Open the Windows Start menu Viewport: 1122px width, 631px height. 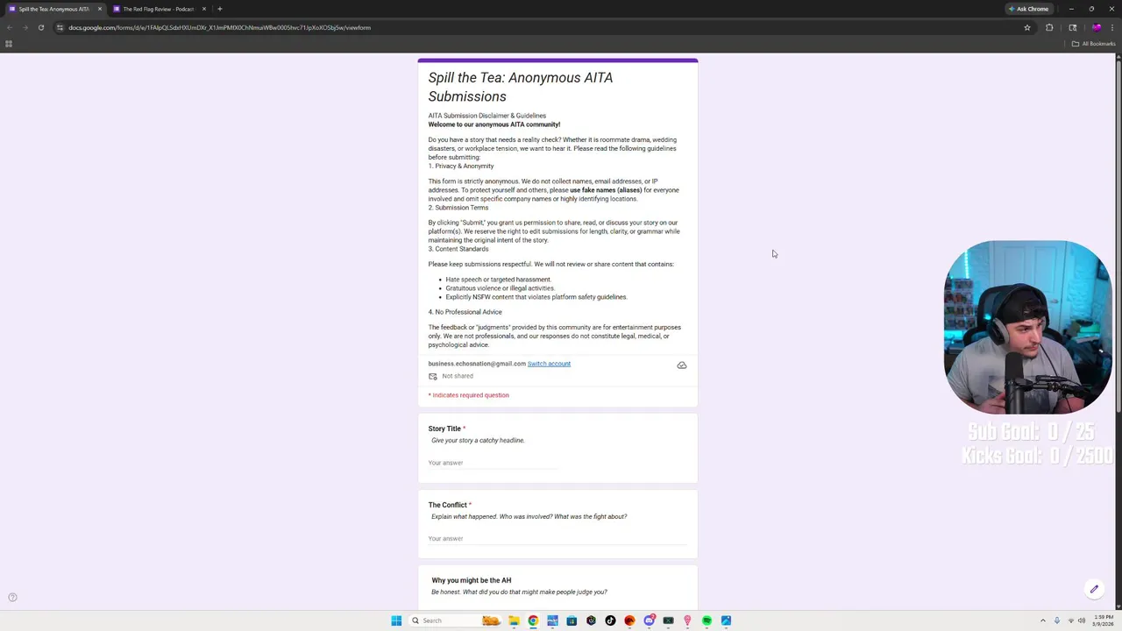[x=396, y=620]
